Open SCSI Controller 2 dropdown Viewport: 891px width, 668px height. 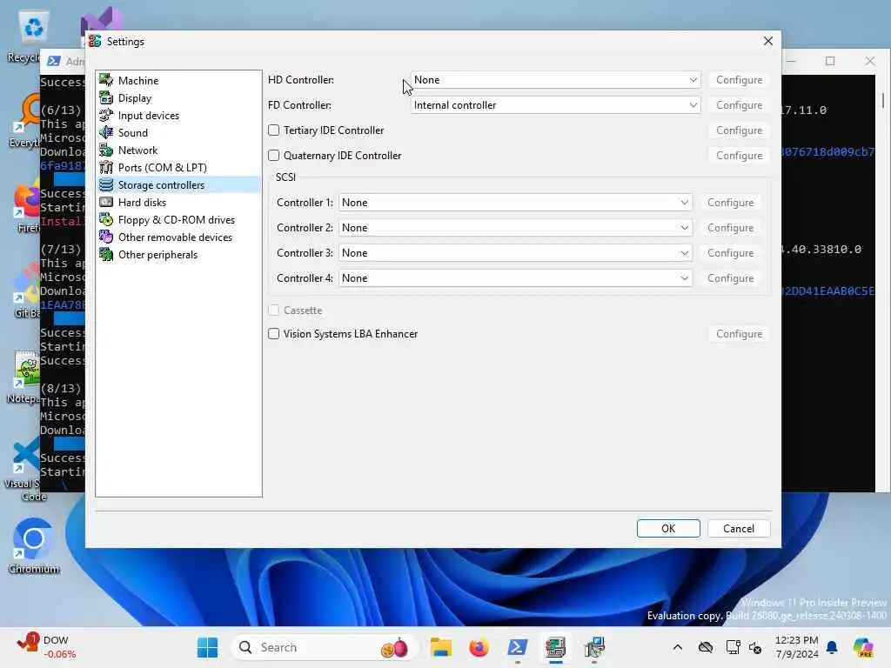click(x=515, y=228)
